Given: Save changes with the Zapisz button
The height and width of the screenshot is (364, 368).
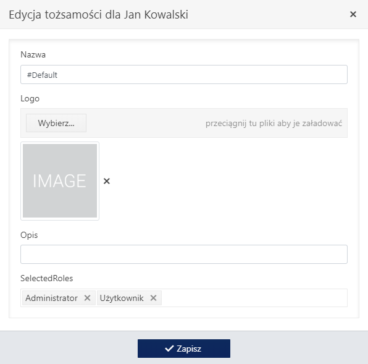Looking at the screenshot, I should (184, 349).
